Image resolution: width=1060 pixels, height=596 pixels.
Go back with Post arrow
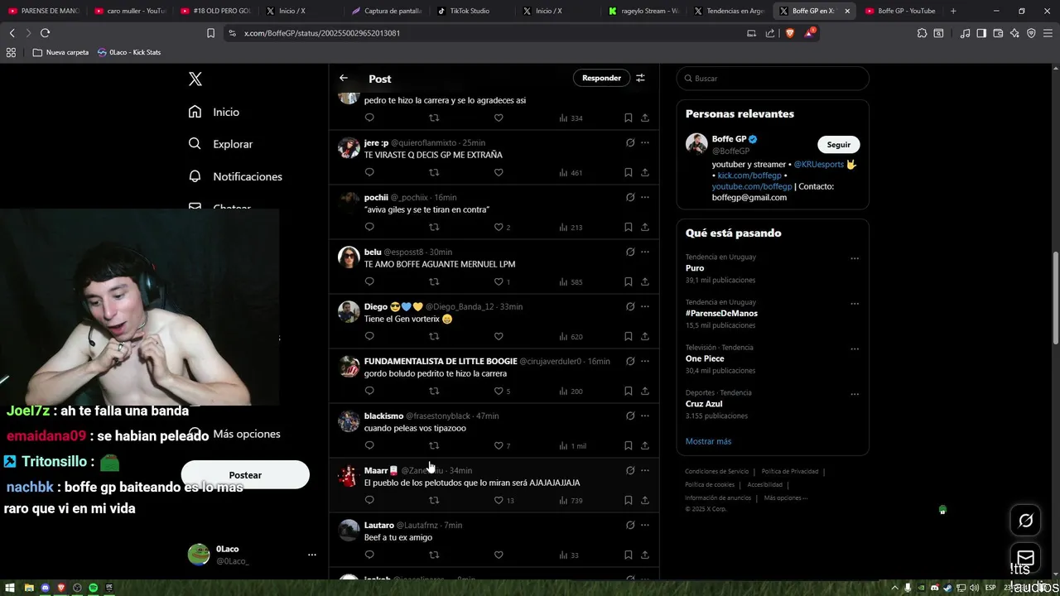(344, 78)
